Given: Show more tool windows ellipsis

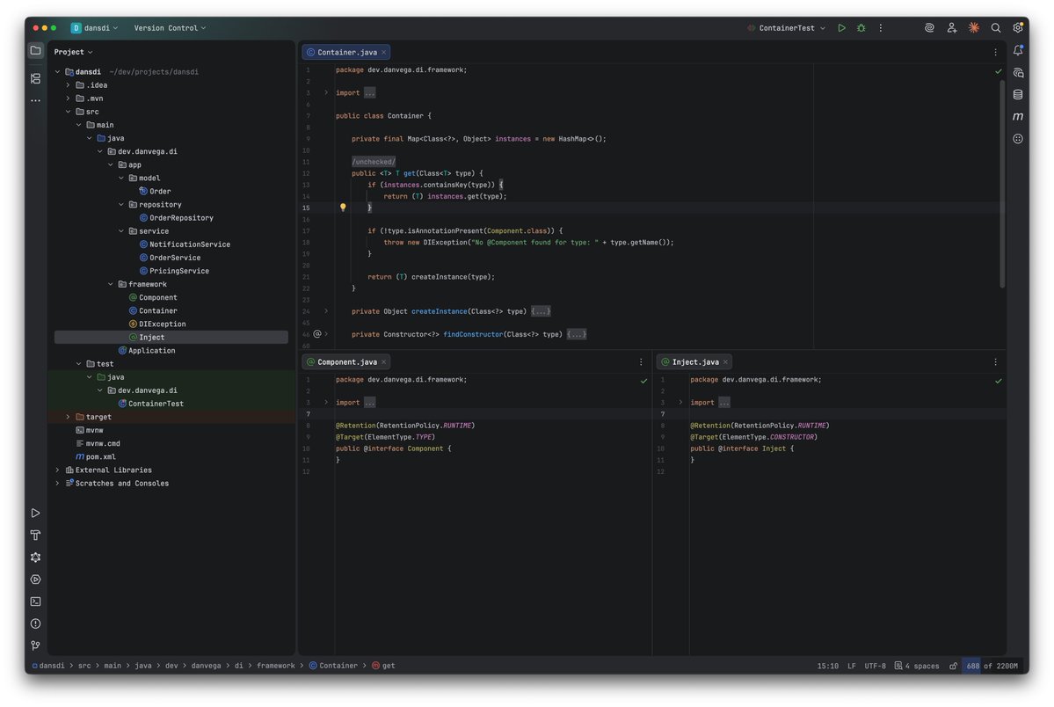Looking at the screenshot, I should 36,101.
